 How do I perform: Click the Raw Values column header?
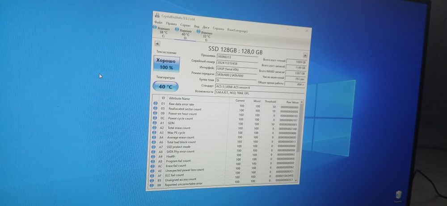pyautogui.click(x=292, y=102)
